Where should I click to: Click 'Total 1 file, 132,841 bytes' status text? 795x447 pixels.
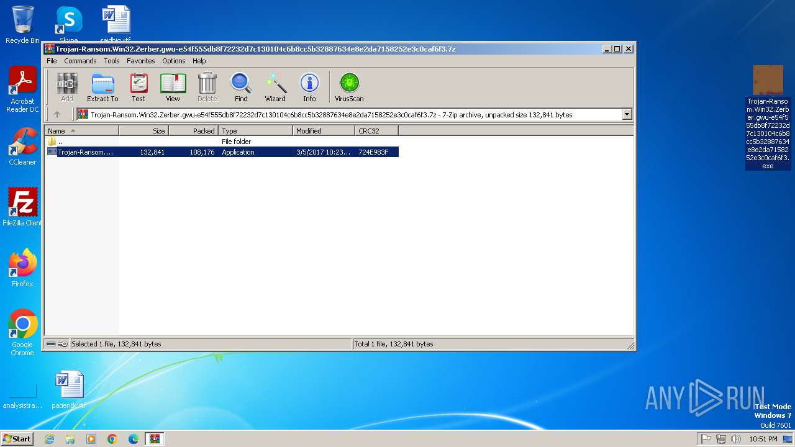click(x=393, y=344)
